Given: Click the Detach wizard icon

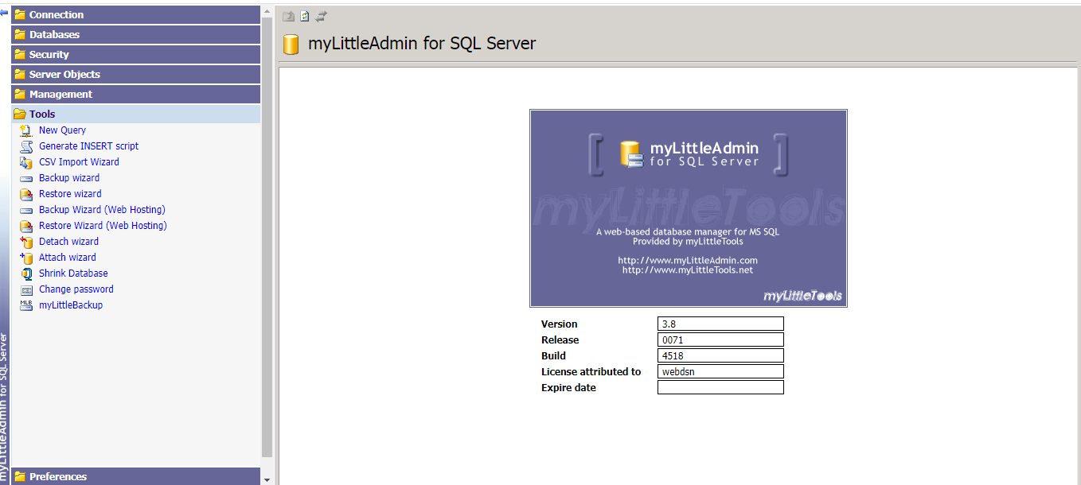Looking at the screenshot, I should coord(25,242).
